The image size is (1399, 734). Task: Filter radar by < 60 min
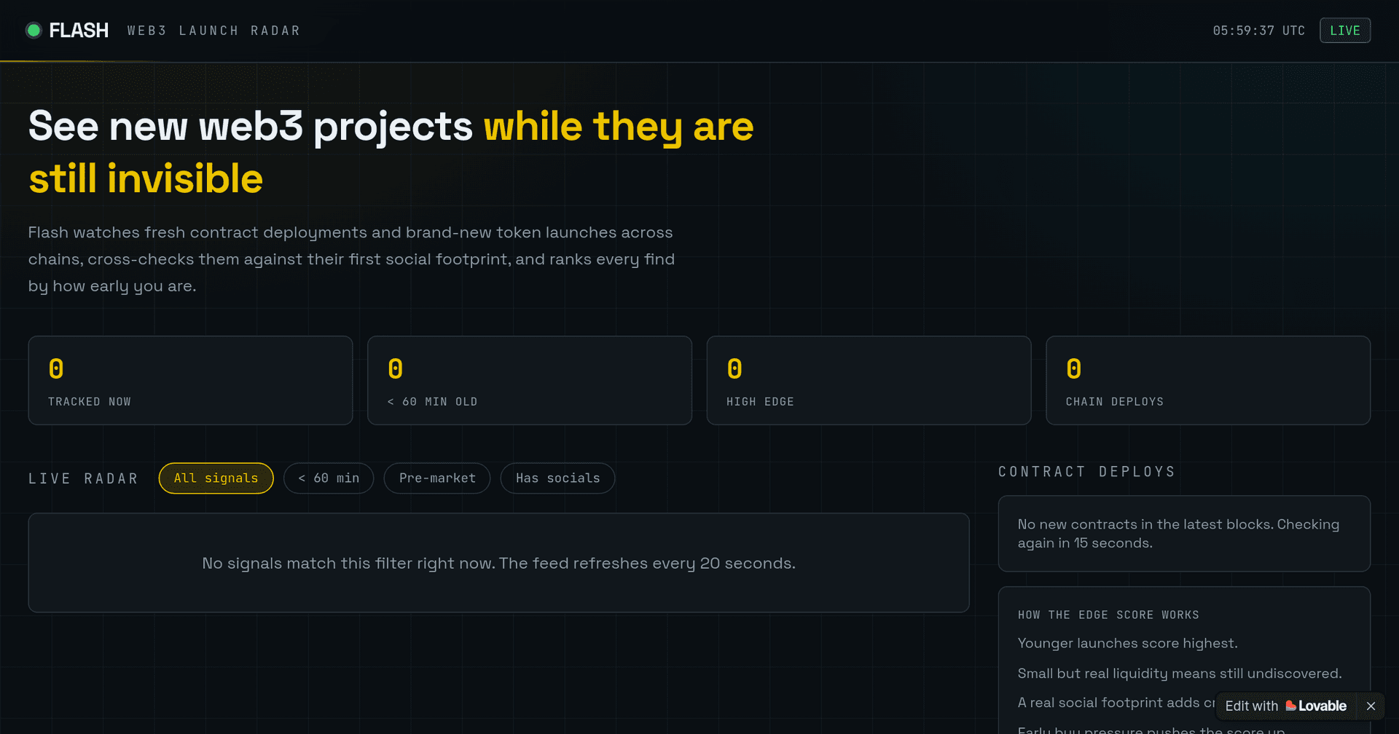tap(329, 478)
